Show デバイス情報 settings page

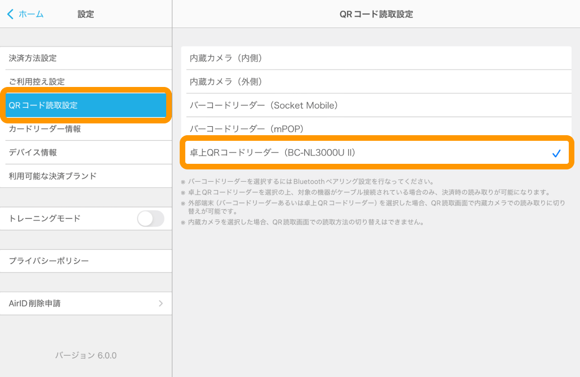coord(33,153)
